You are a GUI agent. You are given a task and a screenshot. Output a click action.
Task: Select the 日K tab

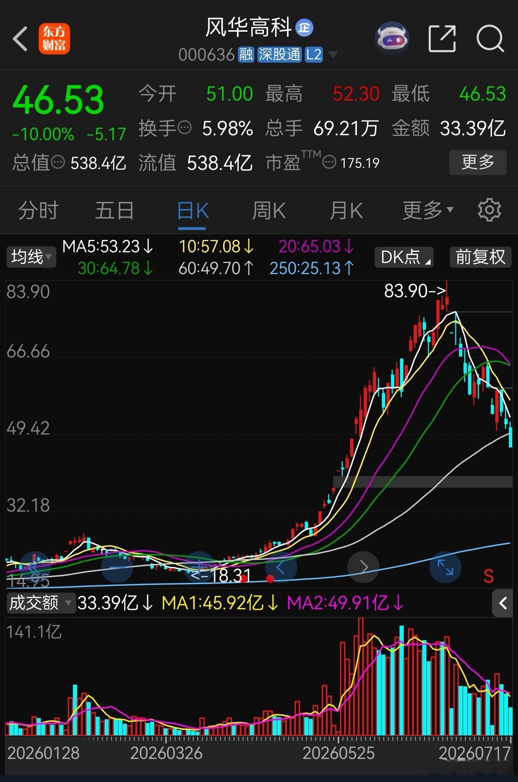(x=193, y=211)
